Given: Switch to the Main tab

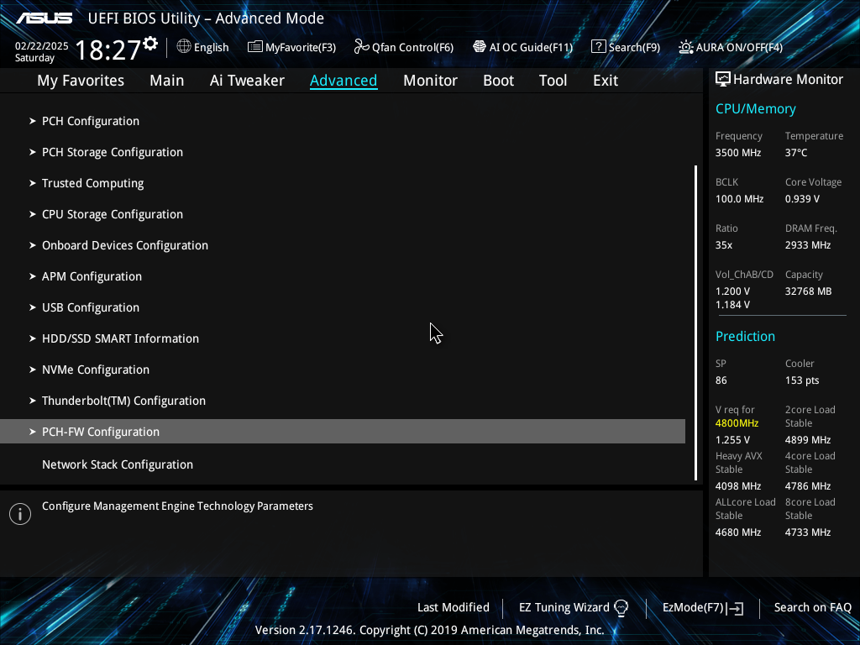Looking at the screenshot, I should 167,81.
